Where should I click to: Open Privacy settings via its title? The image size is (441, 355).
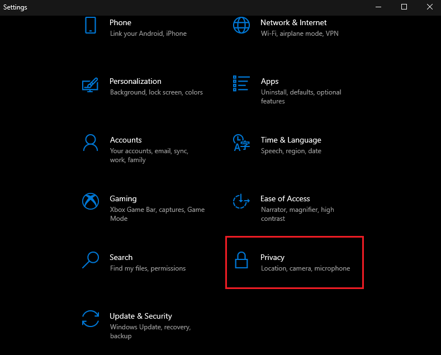point(272,257)
